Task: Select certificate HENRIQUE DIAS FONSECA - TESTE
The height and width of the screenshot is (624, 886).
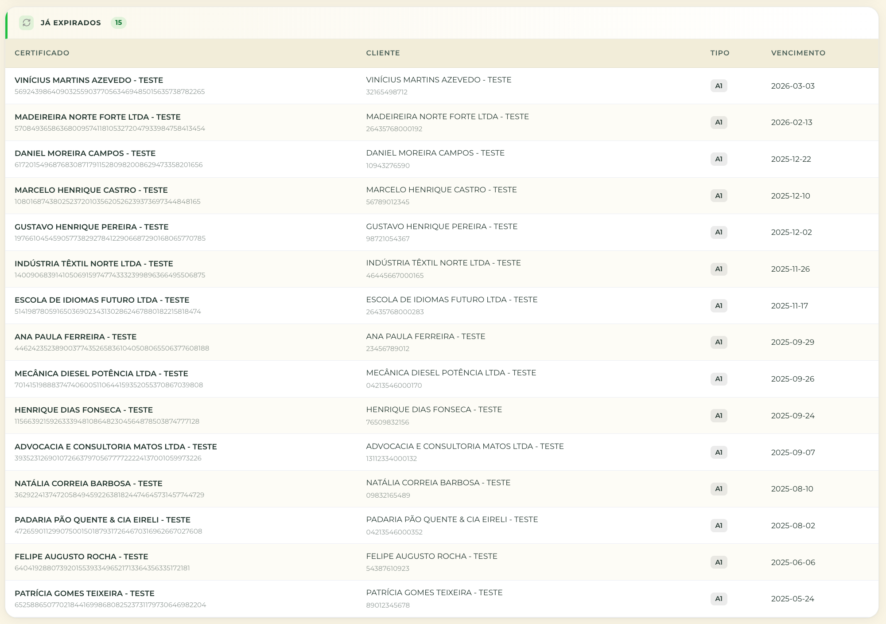Action: (84, 410)
